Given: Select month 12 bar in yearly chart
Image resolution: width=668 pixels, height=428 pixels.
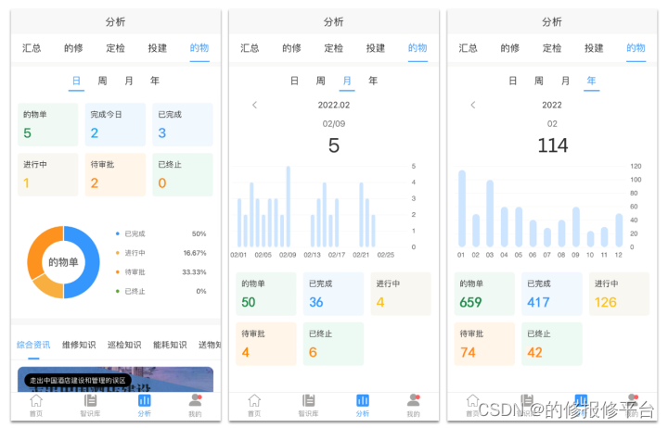Looking at the screenshot, I should (619, 231).
